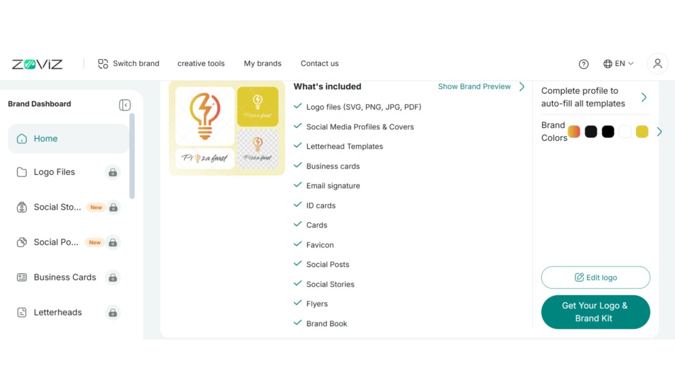Click the transparent background logo thumbnail
The image size is (675, 379).
257,149
